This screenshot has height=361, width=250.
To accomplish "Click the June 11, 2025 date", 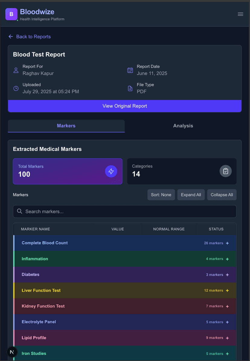I will click(x=152, y=74).
